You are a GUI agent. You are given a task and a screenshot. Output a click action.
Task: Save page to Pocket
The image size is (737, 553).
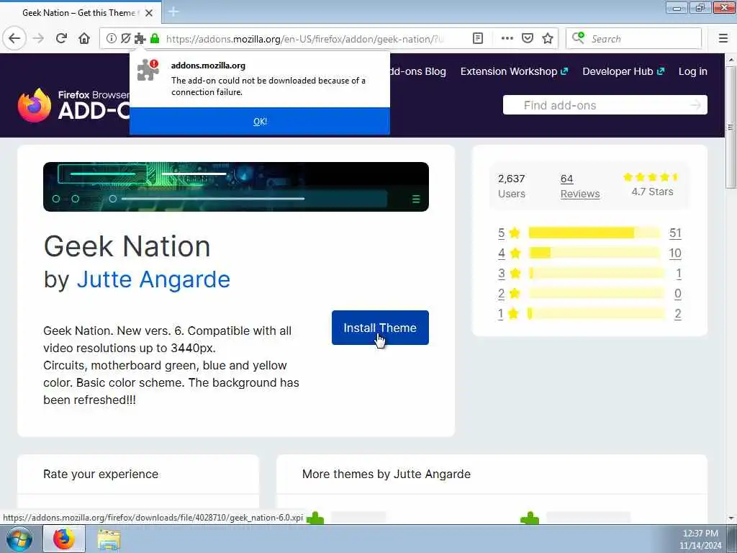point(528,39)
